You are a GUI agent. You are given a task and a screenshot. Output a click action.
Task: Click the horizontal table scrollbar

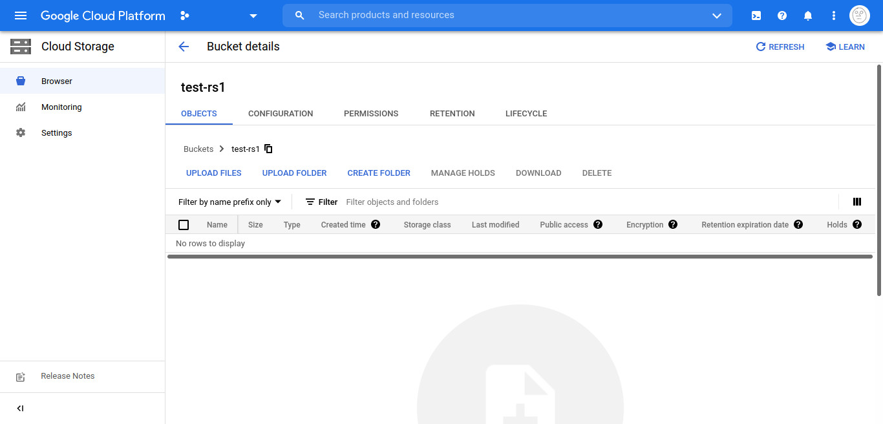pyautogui.click(x=520, y=257)
